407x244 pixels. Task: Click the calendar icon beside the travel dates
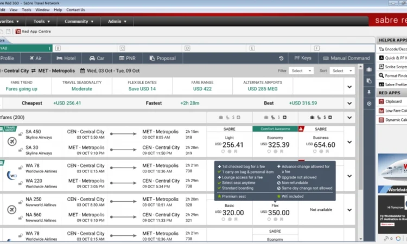[82, 70]
